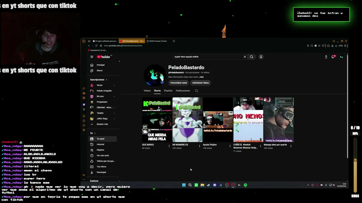
Task: Open the browser snapshot tool
Action: tap(312, 46)
